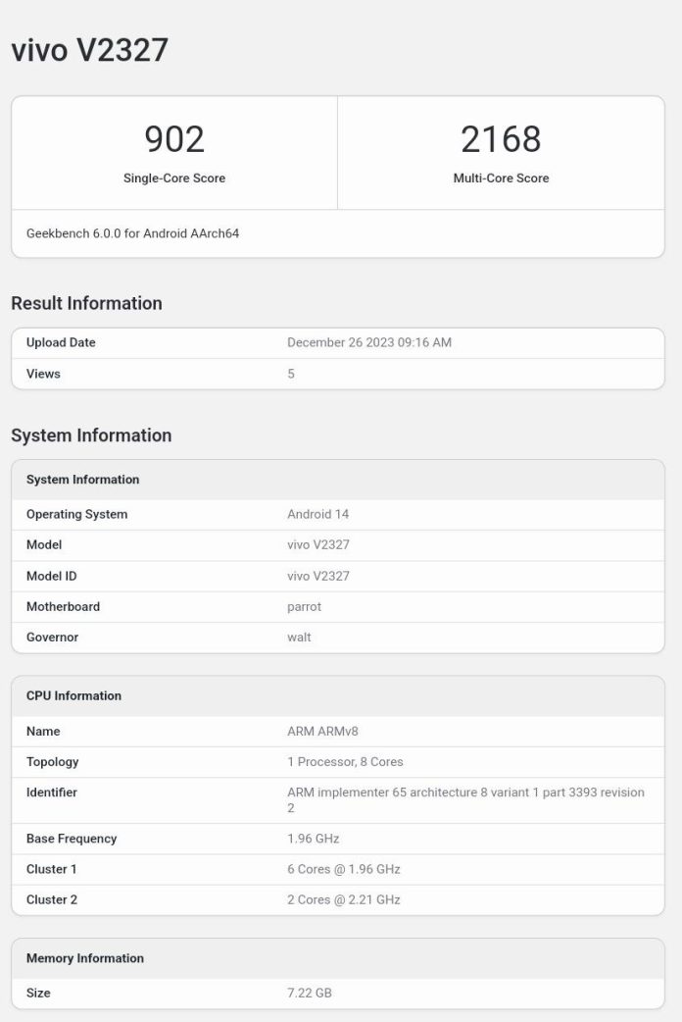Select the 902 single-core score
682x1022 pixels.
[174, 139]
